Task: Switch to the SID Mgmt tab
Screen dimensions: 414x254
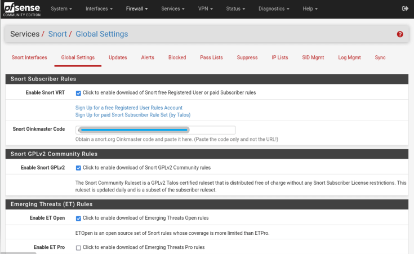Action: click(313, 57)
